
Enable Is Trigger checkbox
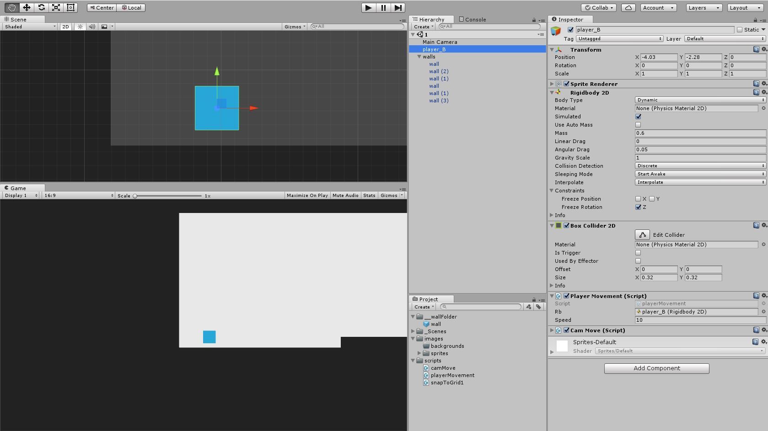[x=638, y=253]
